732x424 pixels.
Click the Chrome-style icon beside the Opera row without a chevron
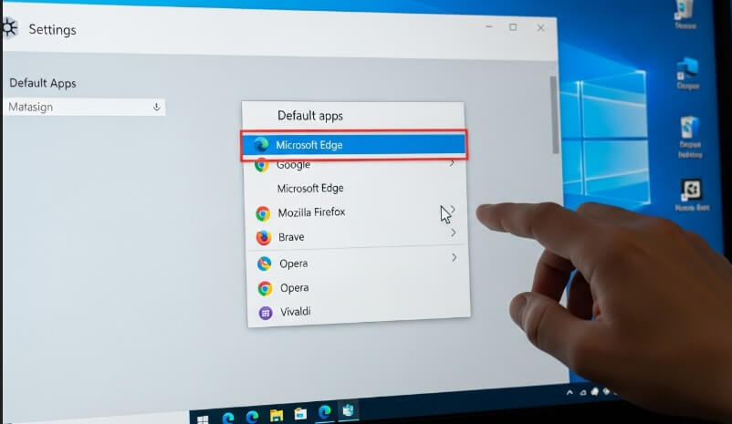tap(265, 288)
